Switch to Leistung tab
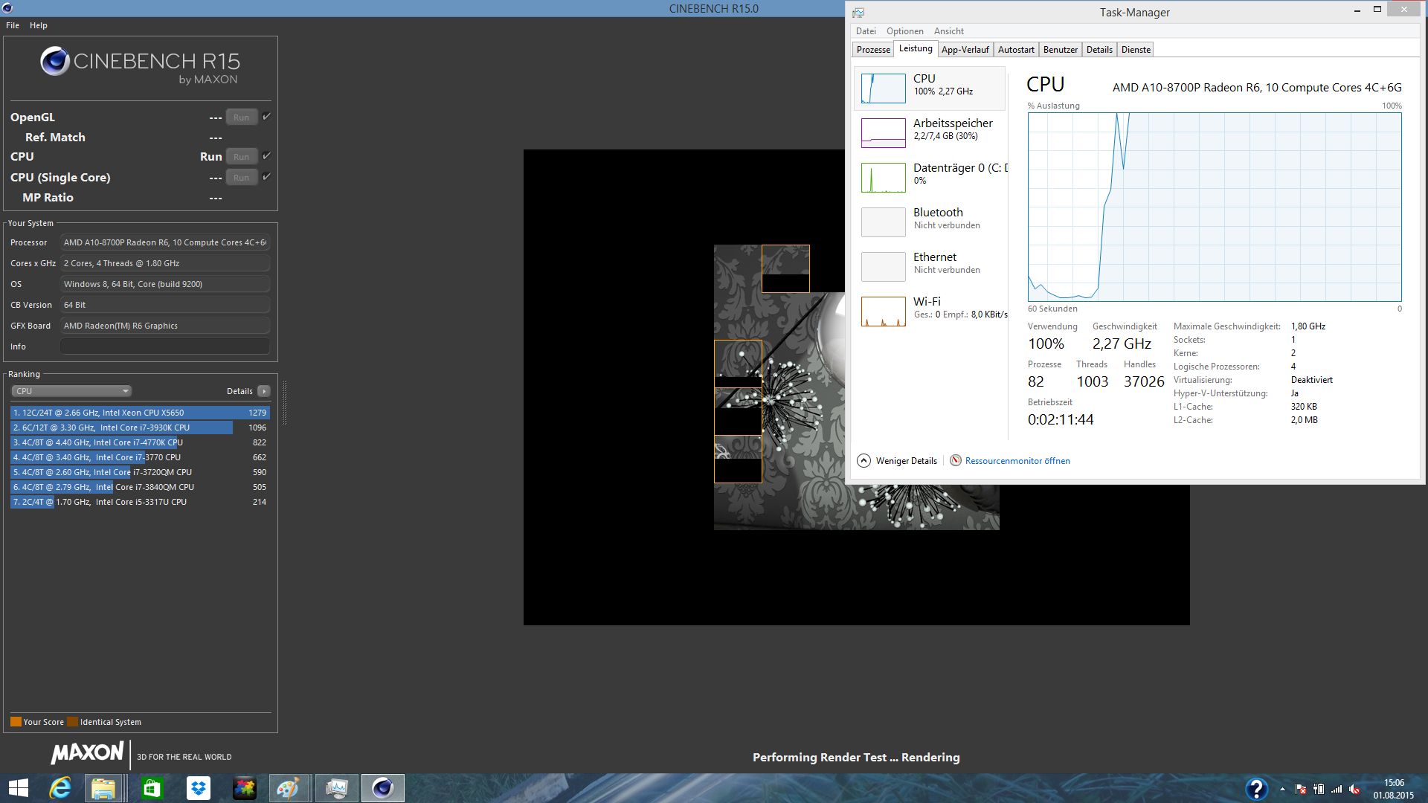The height and width of the screenshot is (803, 1428). click(916, 48)
